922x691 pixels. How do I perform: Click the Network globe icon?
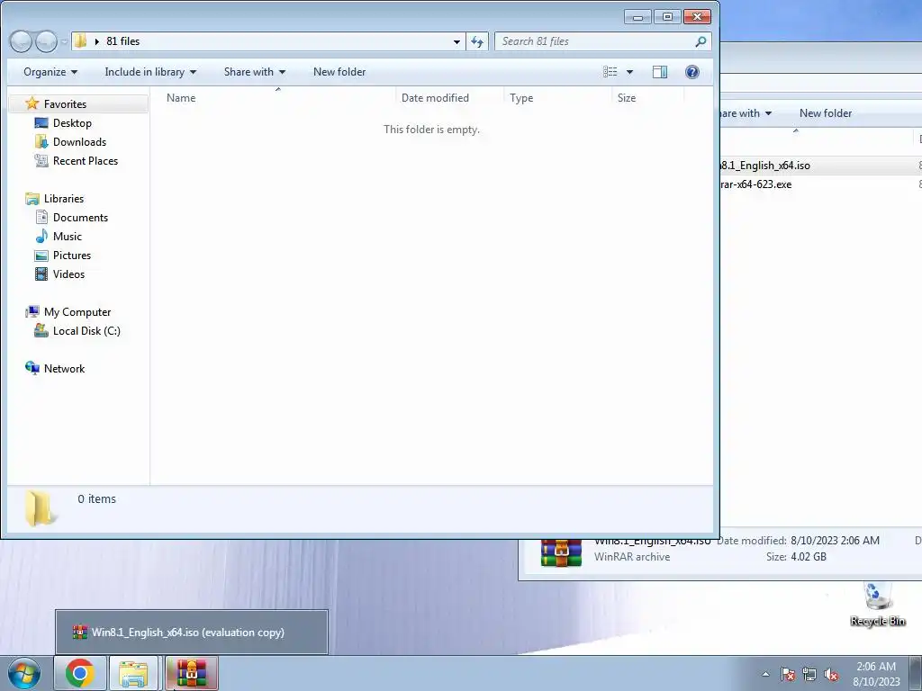pyautogui.click(x=32, y=368)
